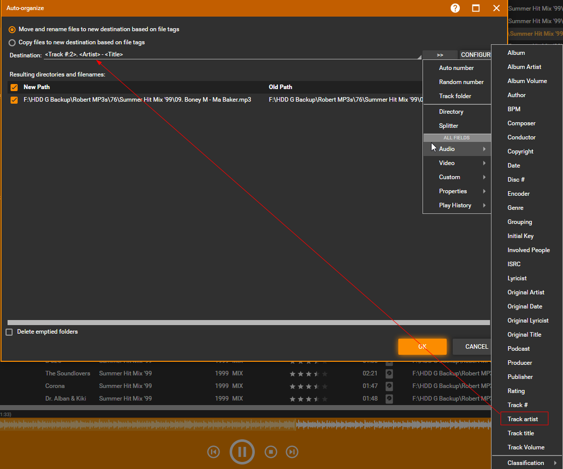The width and height of the screenshot is (563, 469).
Task: Click the >> insert field button
Action: coord(440,55)
